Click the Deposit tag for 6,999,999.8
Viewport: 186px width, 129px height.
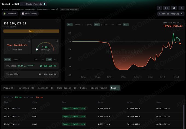(74, 116)
